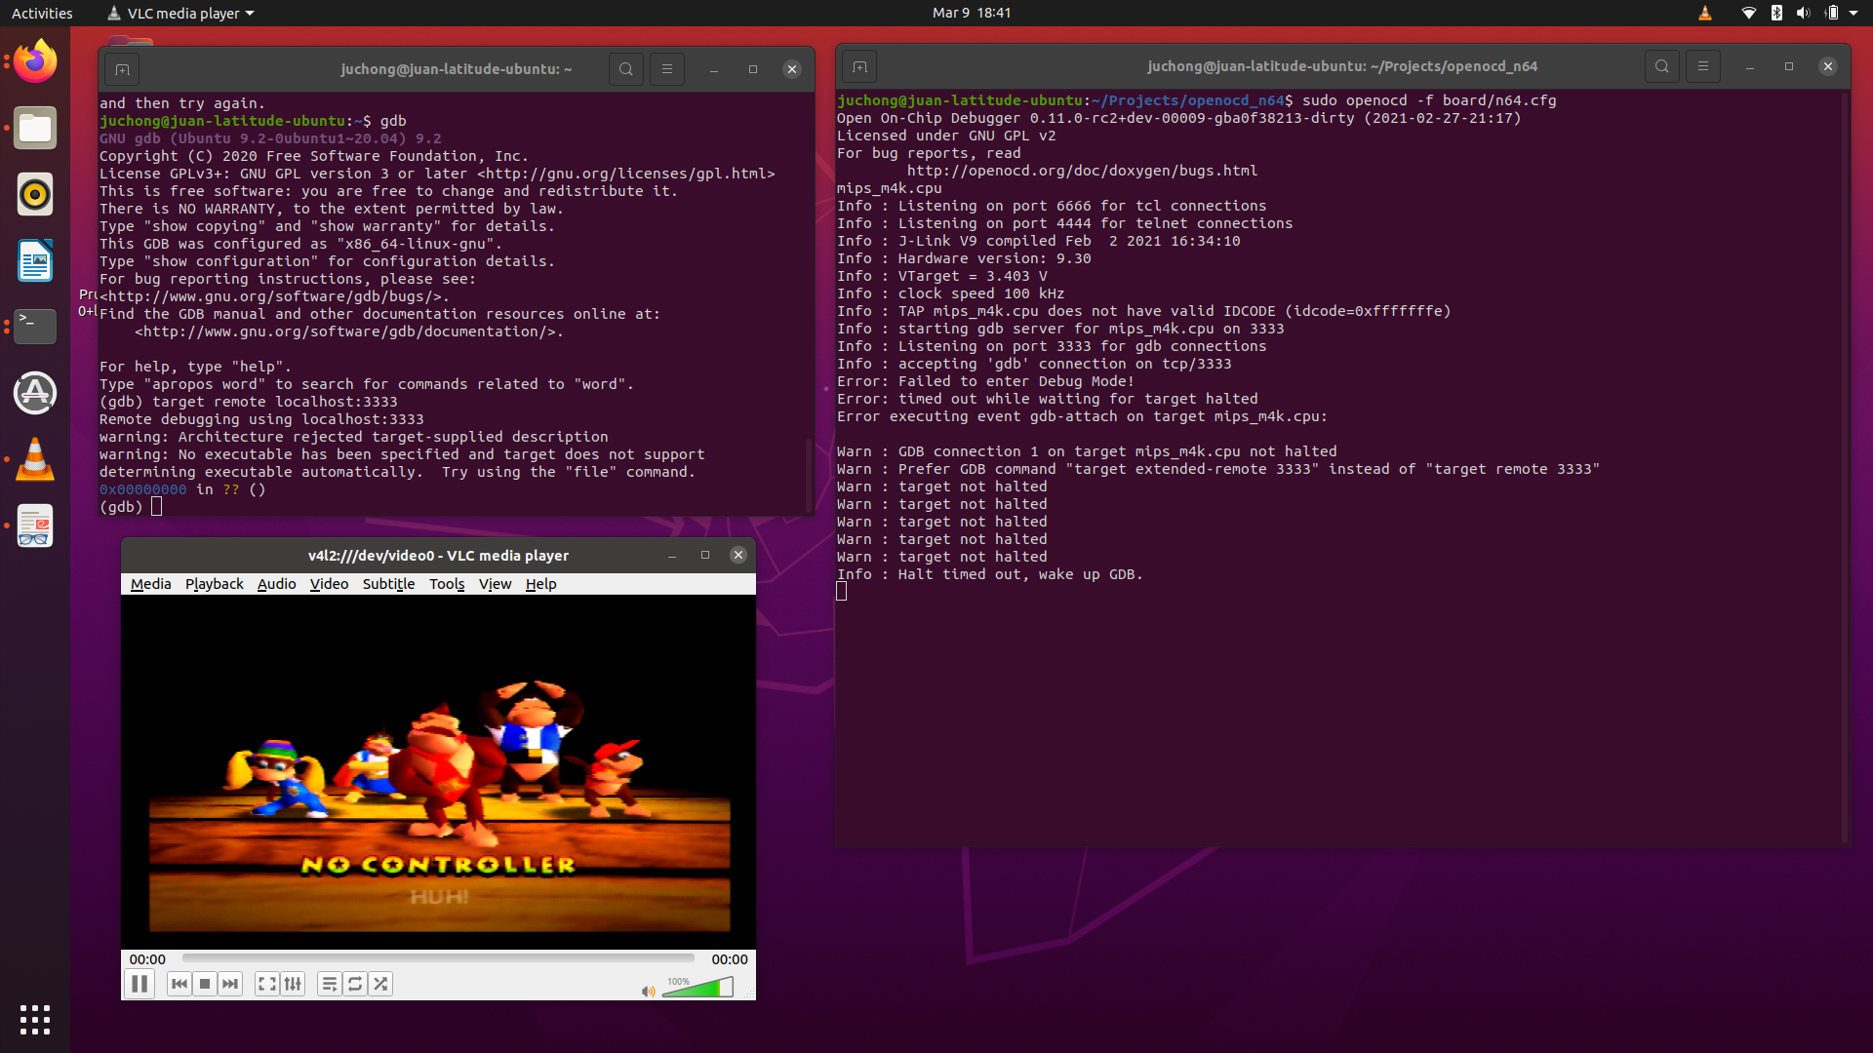The width and height of the screenshot is (1873, 1053).
Task: Toggle fullscreen video in VLC
Action: click(267, 984)
